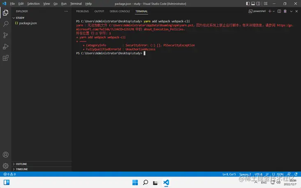The width and height of the screenshot is (301, 188).
Task: Click Spaces: 2 indentation setting
Action: click(245, 174)
